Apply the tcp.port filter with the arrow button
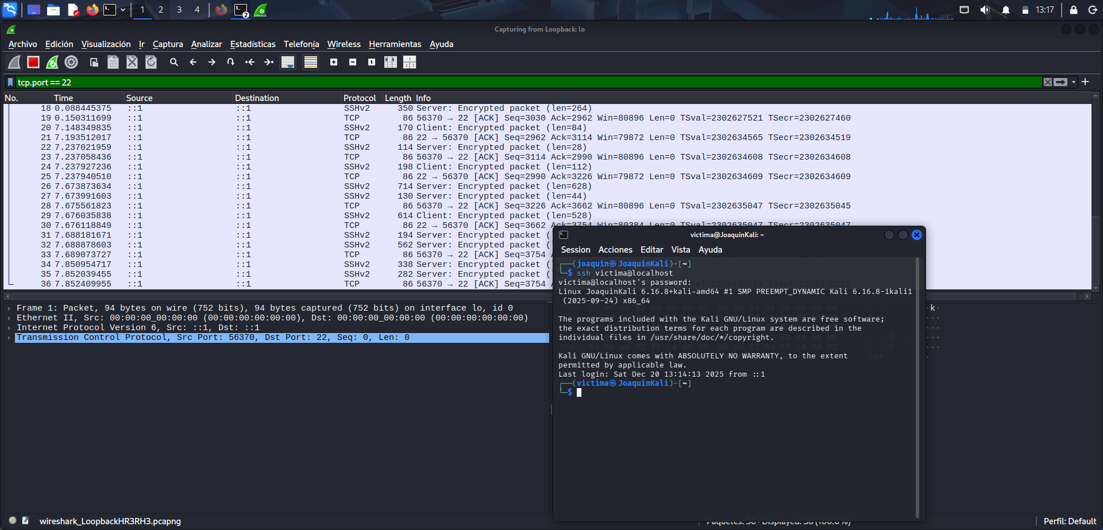The width and height of the screenshot is (1103, 530). coord(1060,82)
